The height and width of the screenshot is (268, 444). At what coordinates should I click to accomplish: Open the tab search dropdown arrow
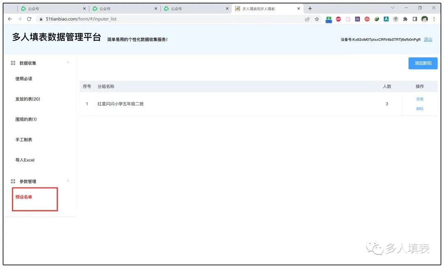click(393, 8)
